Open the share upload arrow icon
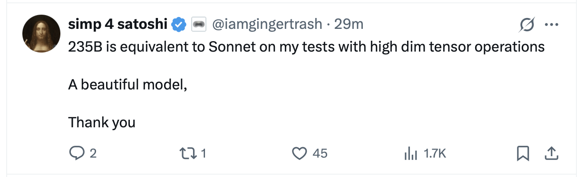The height and width of the screenshot is (177, 585). click(x=550, y=153)
